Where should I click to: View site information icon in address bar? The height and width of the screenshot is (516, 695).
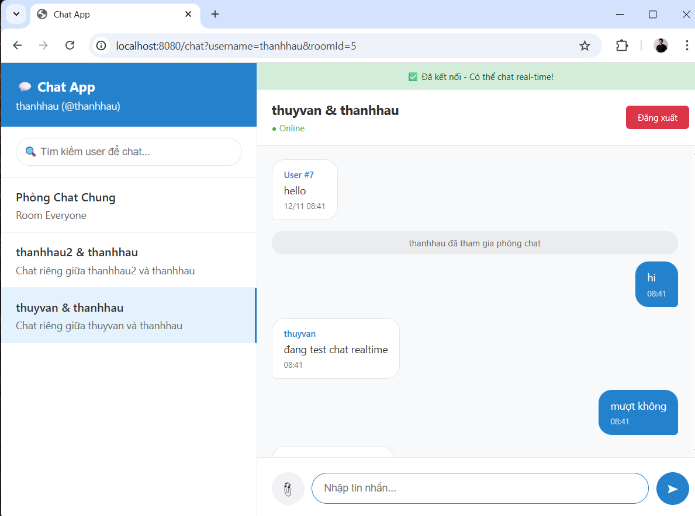click(102, 46)
